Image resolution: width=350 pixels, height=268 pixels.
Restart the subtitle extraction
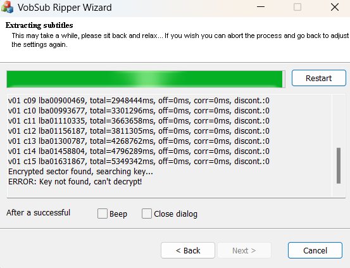coord(319,78)
